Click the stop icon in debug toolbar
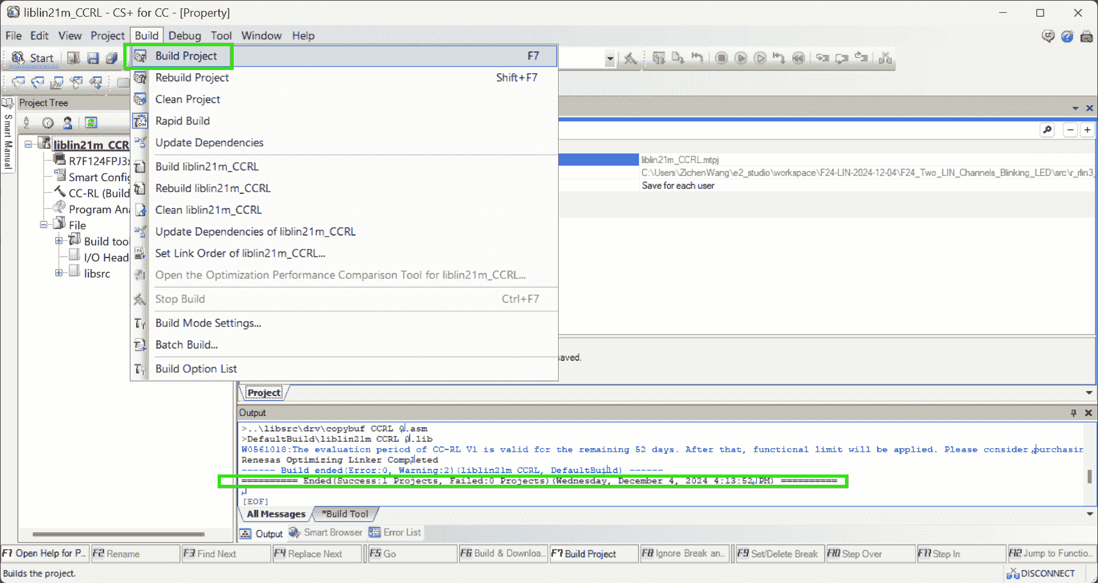The image size is (1098, 583). click(721, 58)
